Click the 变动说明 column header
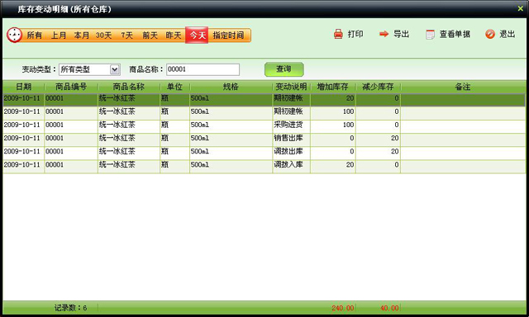 tap(291, 87)
